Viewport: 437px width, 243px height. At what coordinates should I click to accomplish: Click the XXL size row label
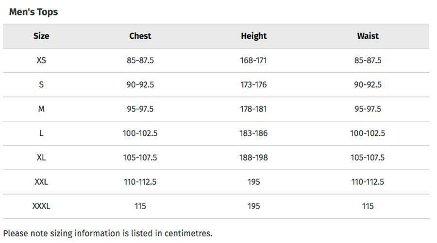click(x=41, y=182)
